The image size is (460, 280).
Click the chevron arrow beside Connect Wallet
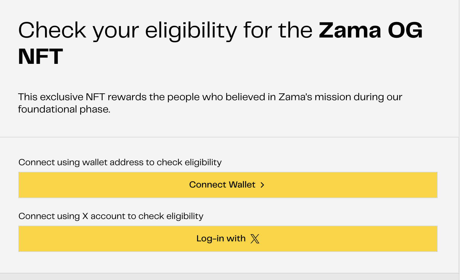(x=262, y=185)
